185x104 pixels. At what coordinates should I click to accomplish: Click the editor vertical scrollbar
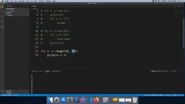point(184,33)
